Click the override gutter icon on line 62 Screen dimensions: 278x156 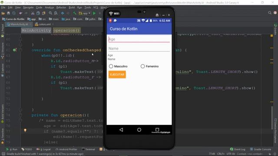(x=14, y=50)
